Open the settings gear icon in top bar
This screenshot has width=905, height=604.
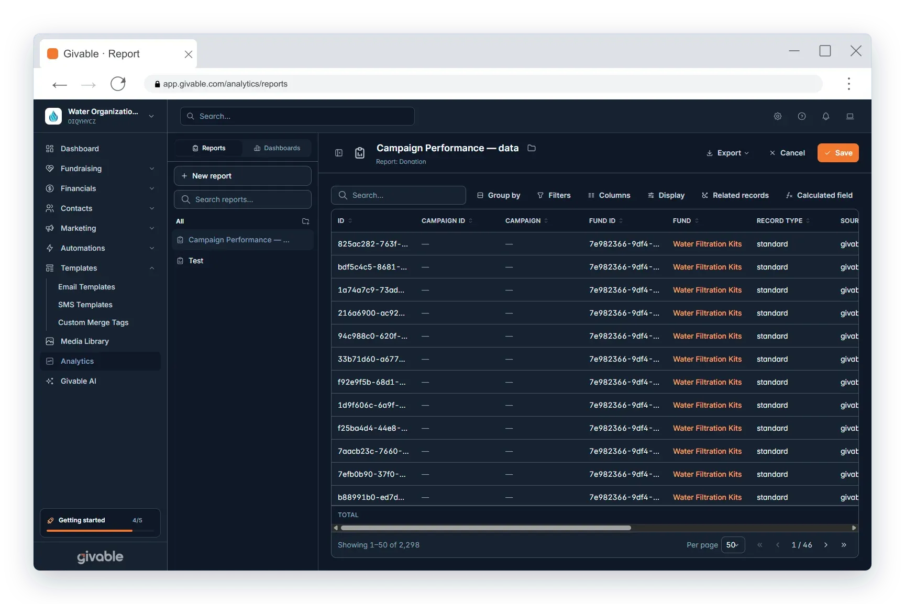pyautogui.click(x=778, y=116)
